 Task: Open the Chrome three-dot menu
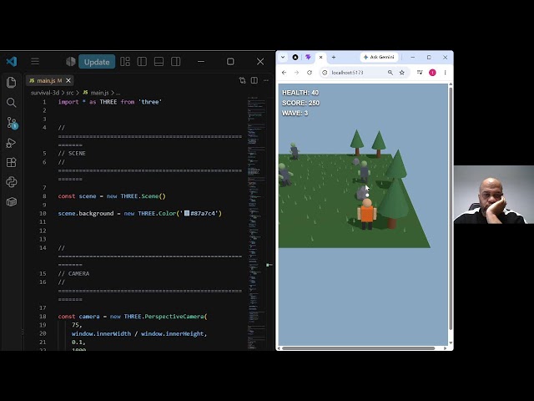(445, 73)
